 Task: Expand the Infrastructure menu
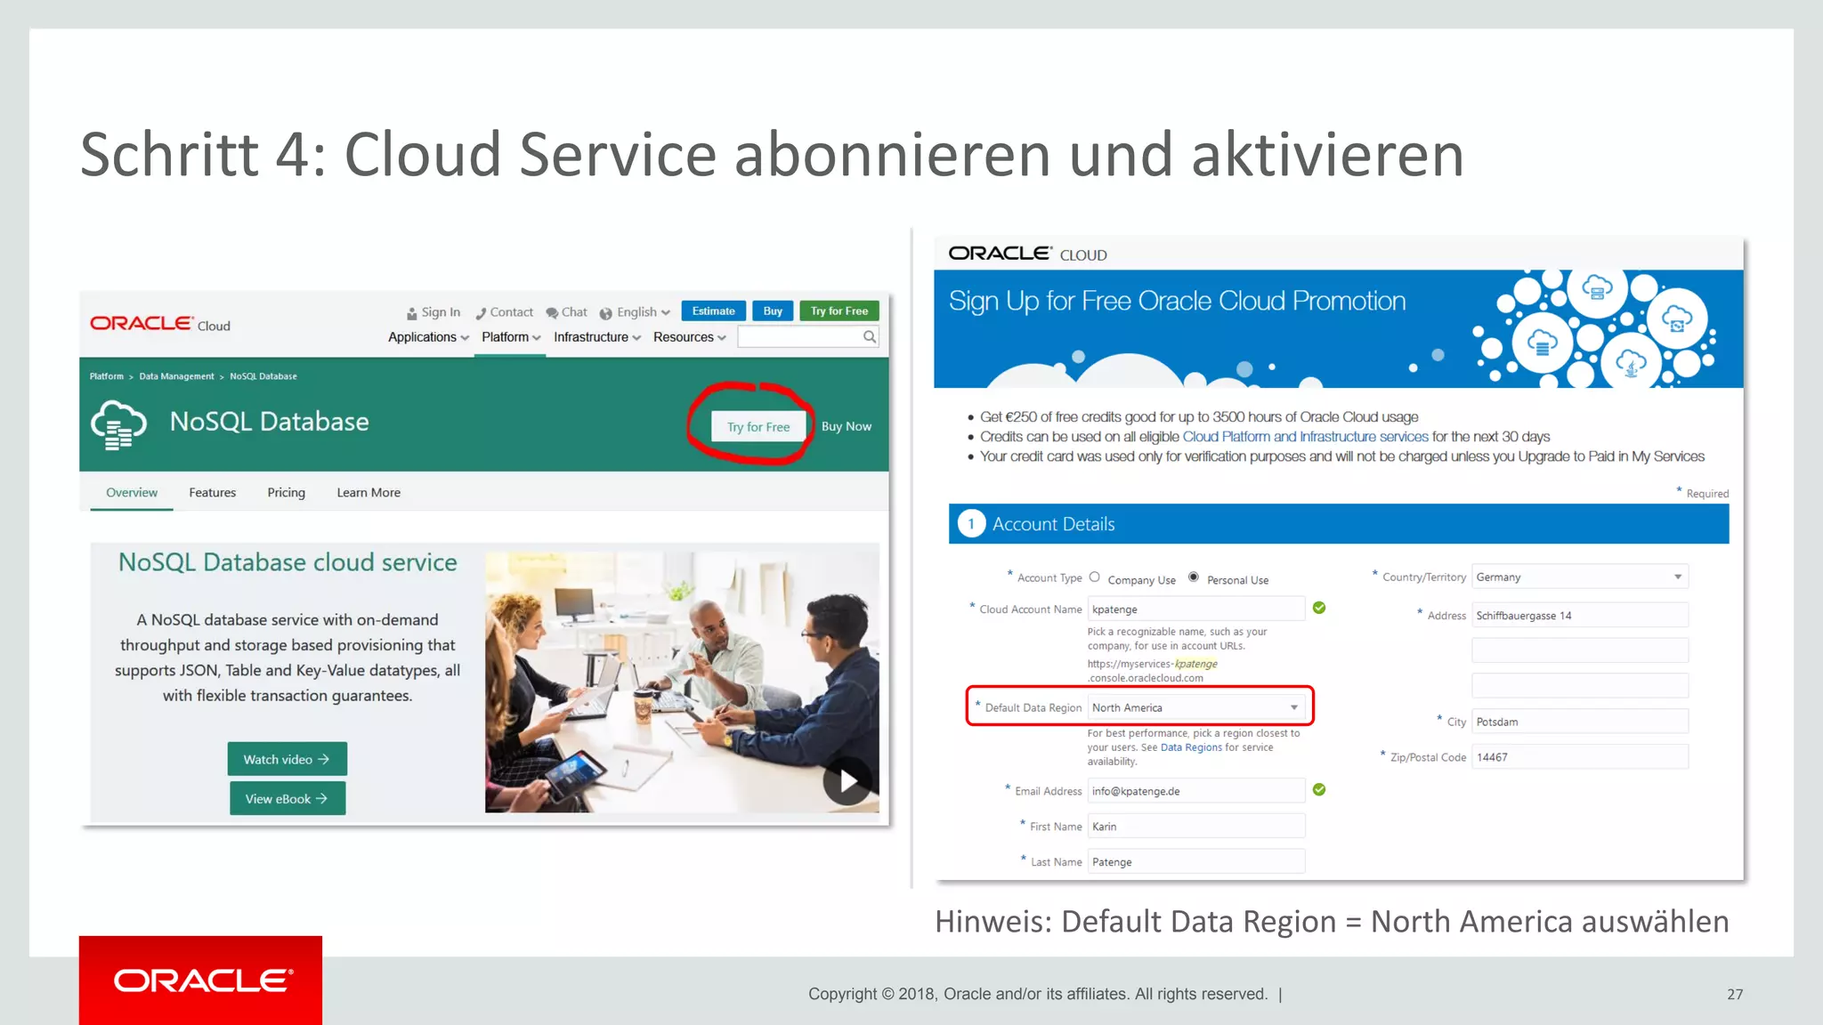click(x=597, y=337)
